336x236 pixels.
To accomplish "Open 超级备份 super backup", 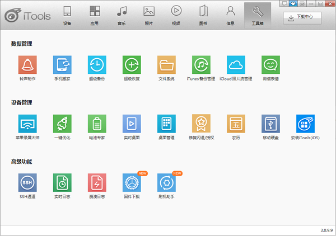I will pos(97,65).
